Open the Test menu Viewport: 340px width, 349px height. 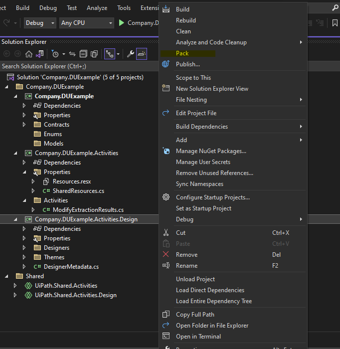tap(72, 8)
